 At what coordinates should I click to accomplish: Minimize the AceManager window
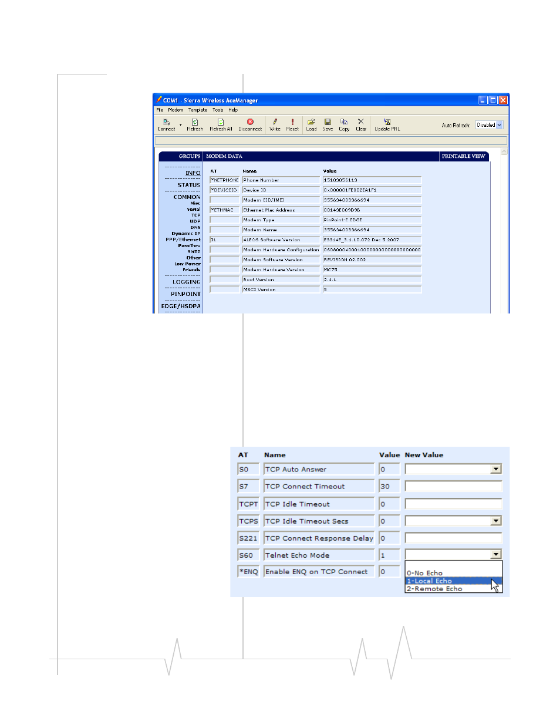[x=483, y=100]
